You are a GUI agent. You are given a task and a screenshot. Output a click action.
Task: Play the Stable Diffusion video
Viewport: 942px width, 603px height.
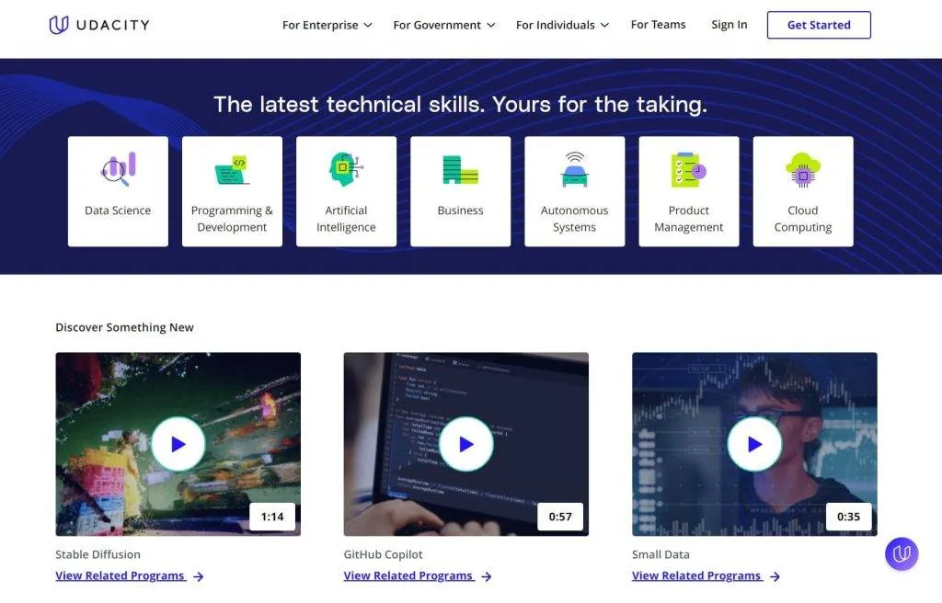[x=178, y=444]
